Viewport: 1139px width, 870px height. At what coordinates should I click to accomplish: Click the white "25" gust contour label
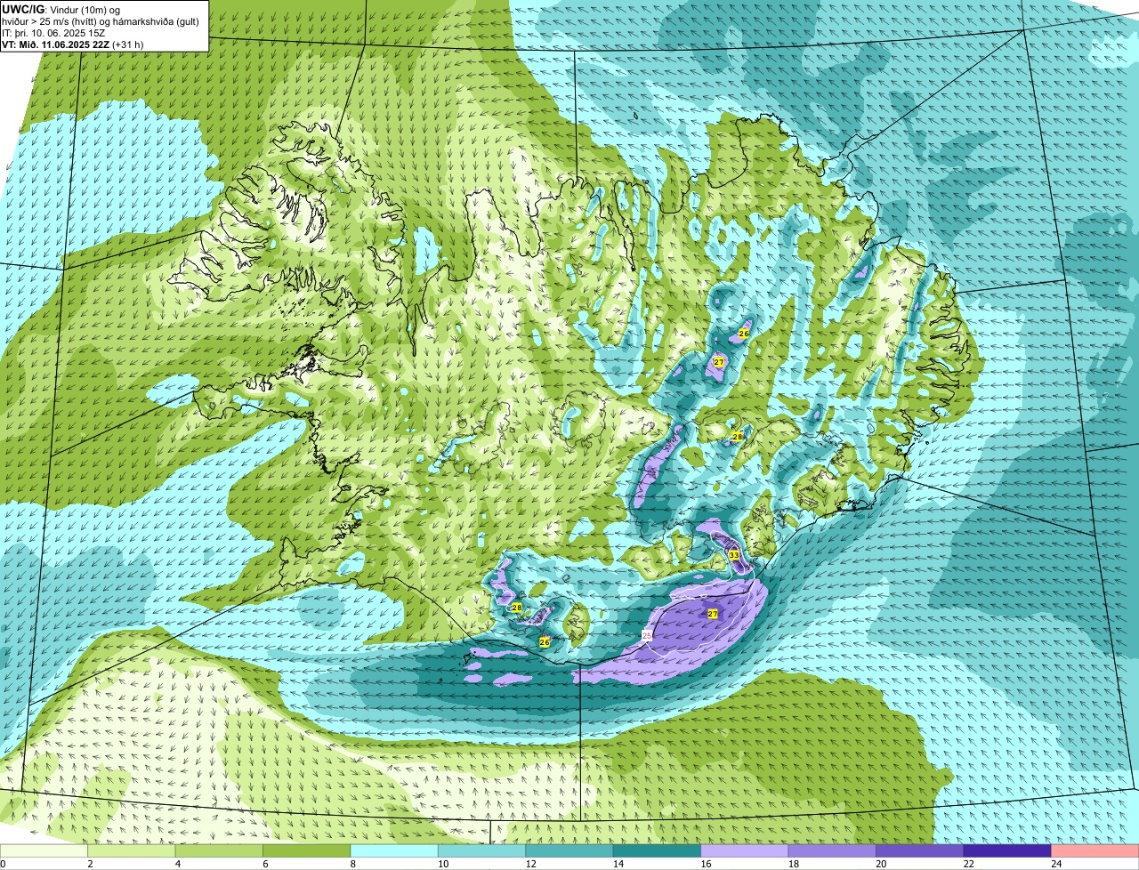(x=647, y=634)
